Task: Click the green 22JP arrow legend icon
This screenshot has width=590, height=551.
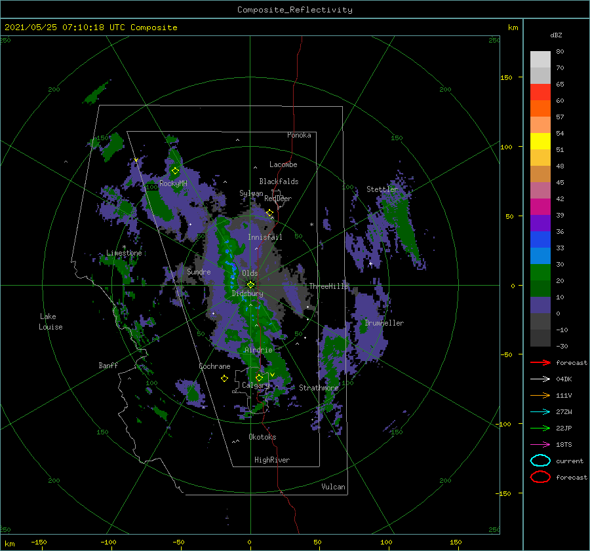Action: (540, 428)
